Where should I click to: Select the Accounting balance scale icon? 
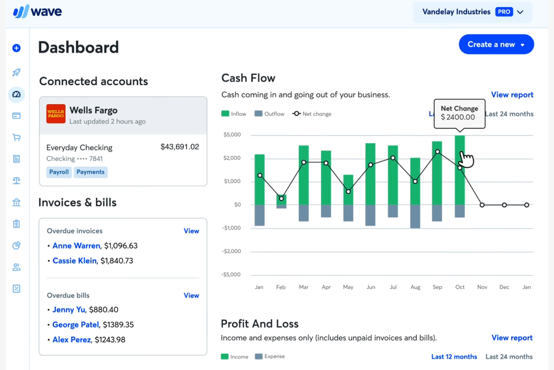(16, 180)
